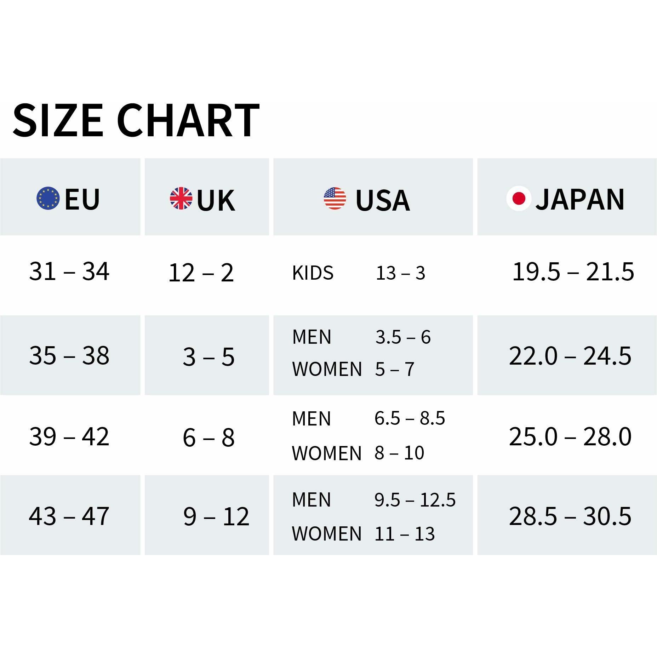Select Japan size 19.5 – 21.5
This screenshot has height=657, width=657.
[573, 272]
